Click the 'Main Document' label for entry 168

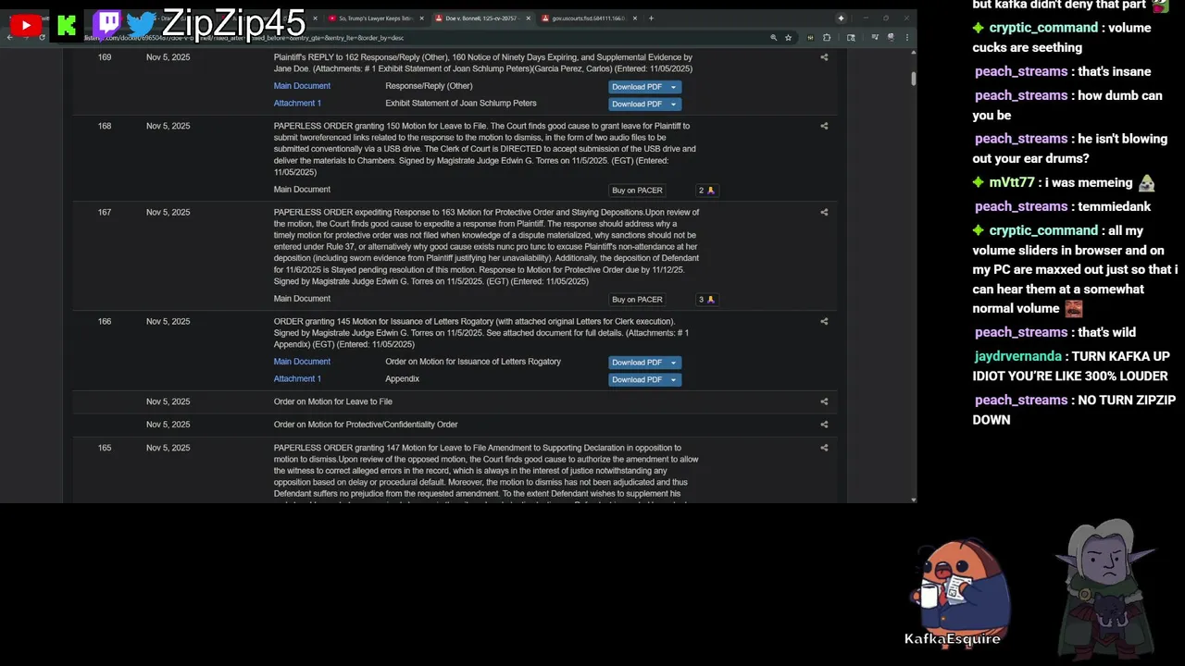(x=302, y=190)
